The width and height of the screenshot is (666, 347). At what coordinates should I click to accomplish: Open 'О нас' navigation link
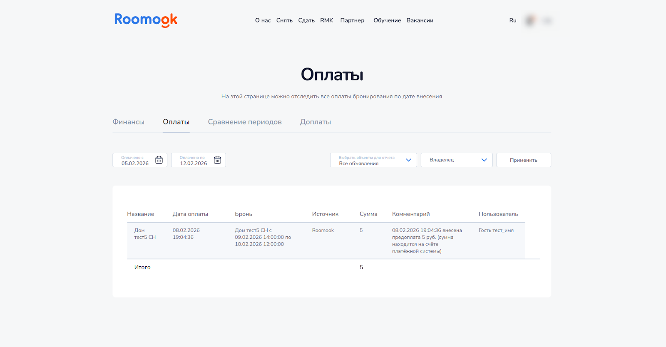pyautogui.click(x=263, y=20)
